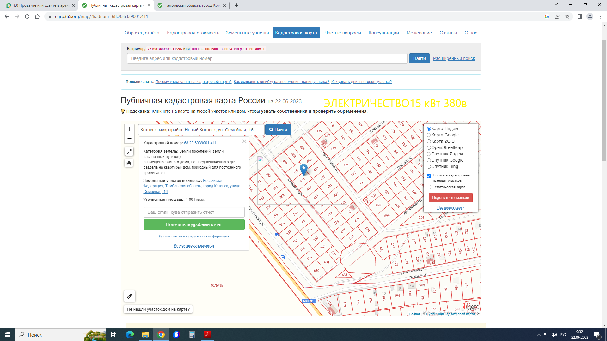Select Карта Google radio option
Viewport: 607px width, 341px height.
pyautogui.click(x=429, y=135)
